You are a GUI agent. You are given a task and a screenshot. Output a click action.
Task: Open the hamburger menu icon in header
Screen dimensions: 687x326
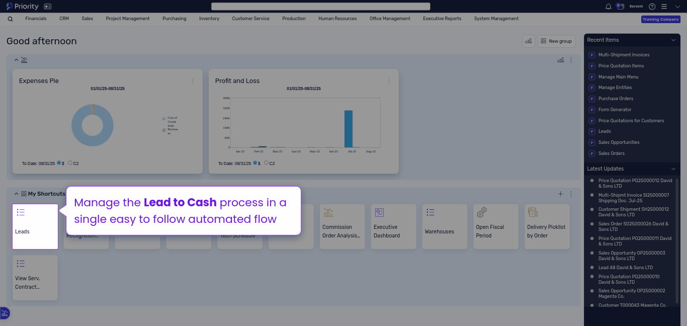664,7
